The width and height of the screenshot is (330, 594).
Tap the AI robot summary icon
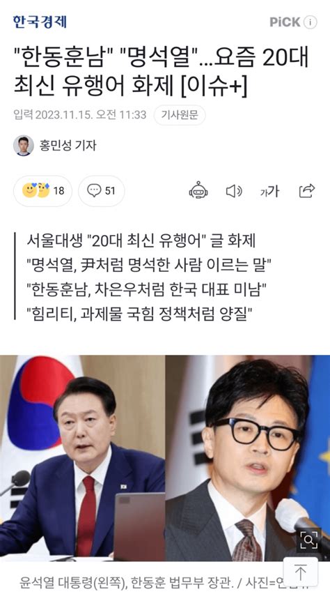(x=198, y=190)
